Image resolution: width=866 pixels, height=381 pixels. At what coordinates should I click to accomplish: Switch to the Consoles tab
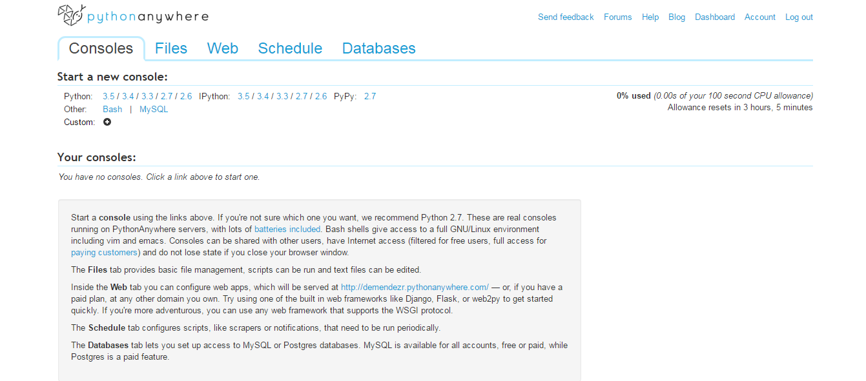(x=101, y=48)
